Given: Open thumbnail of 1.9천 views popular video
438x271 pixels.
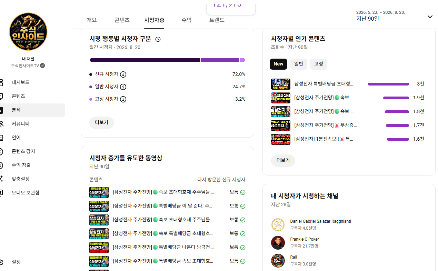Looking at the screenshot, I should click(x=281, y=98).
